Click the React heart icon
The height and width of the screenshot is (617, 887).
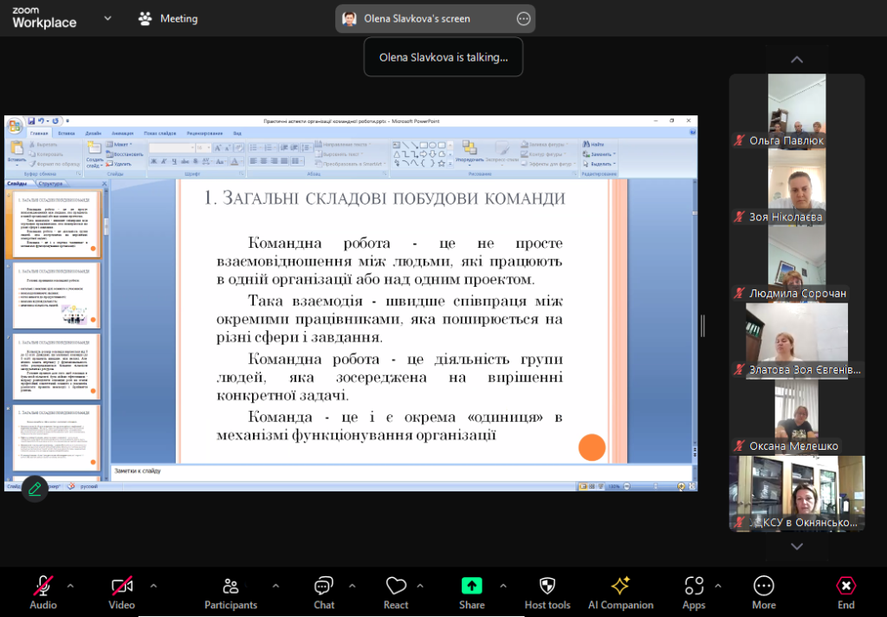point(396,586)
